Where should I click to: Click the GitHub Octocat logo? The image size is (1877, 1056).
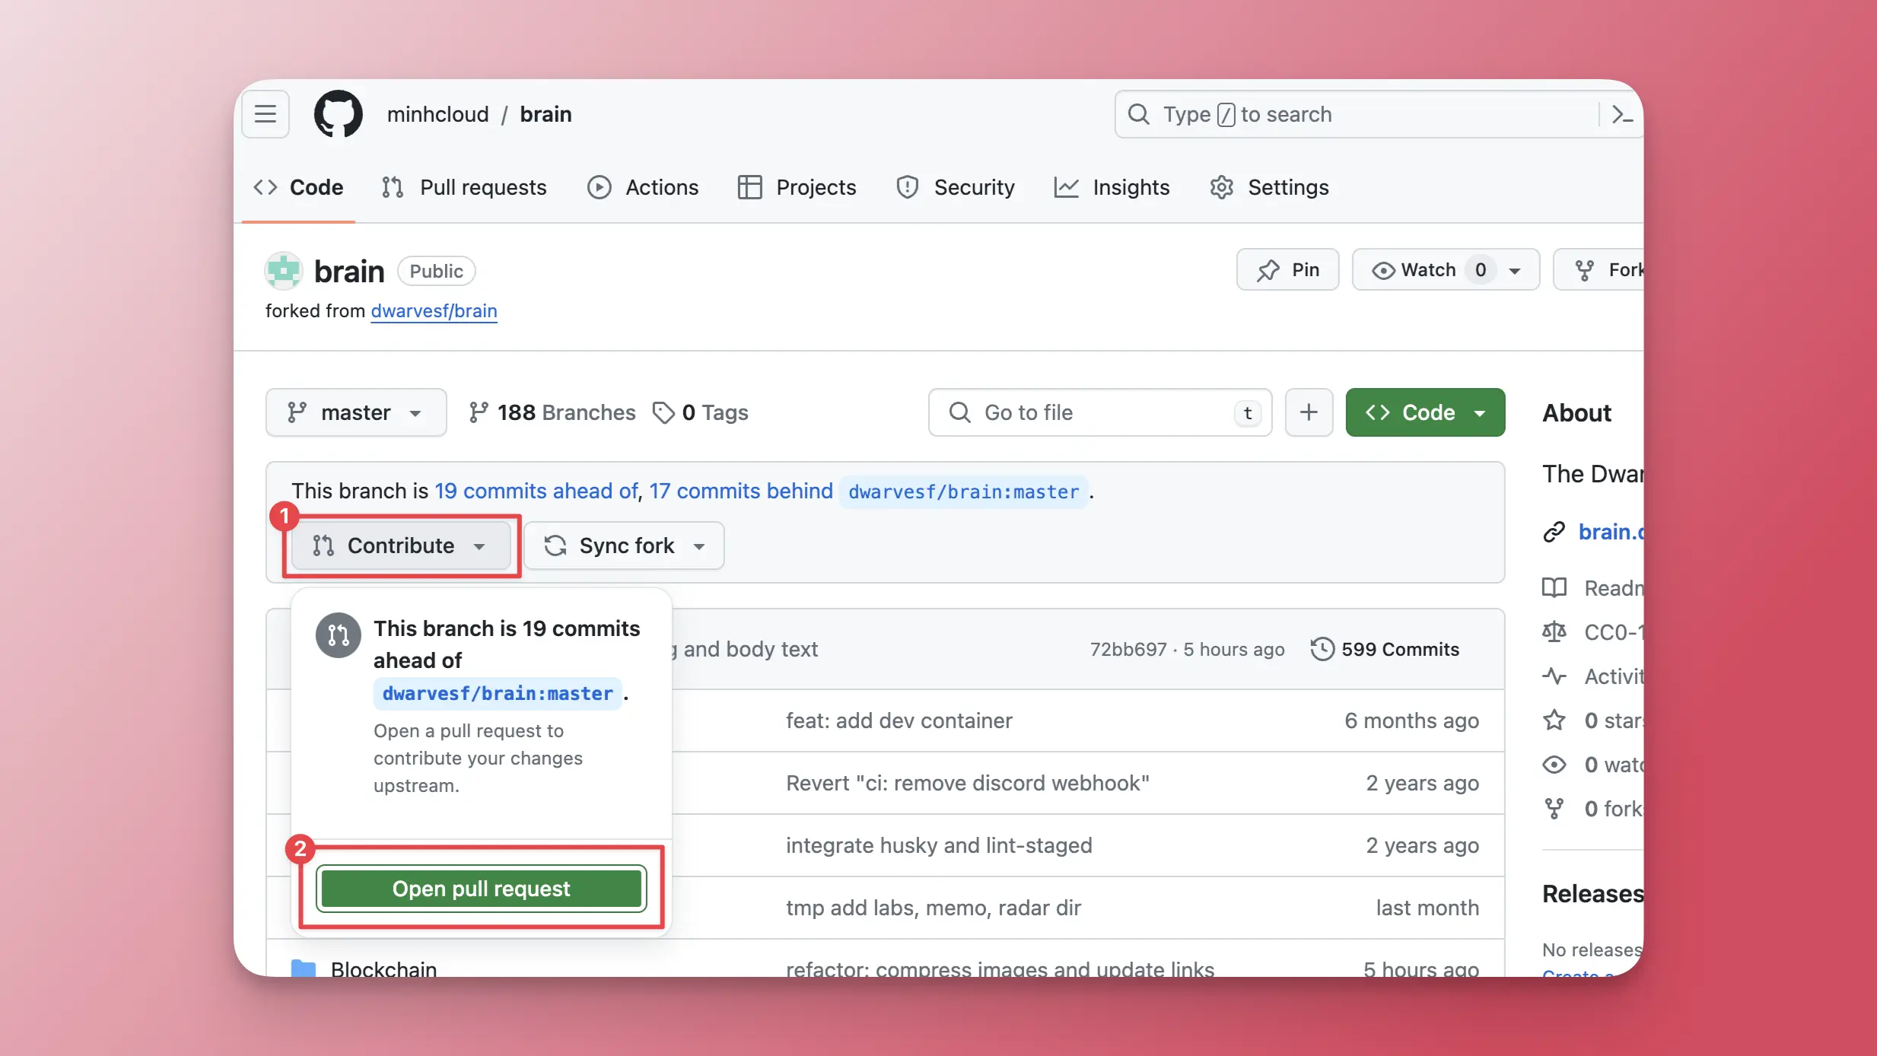pos(338,114)
